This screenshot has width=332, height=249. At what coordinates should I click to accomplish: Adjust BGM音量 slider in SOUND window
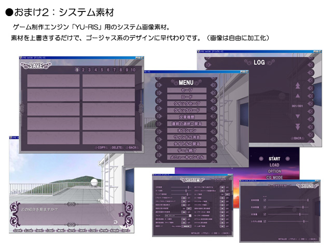(288, 208)
